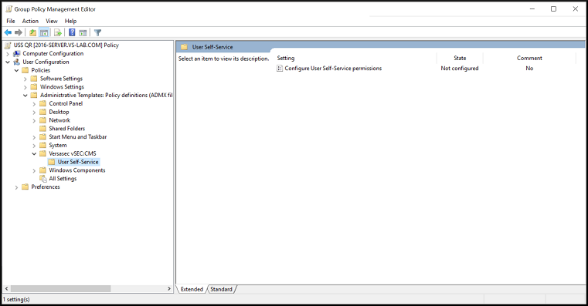Click the USS QR policy root icon
Image resolution: width=588 pixels, height=306 pixels.
[8, 45]
